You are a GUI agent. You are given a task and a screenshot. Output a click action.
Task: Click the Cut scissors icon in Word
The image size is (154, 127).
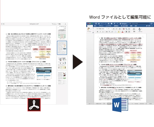[93, 28]
